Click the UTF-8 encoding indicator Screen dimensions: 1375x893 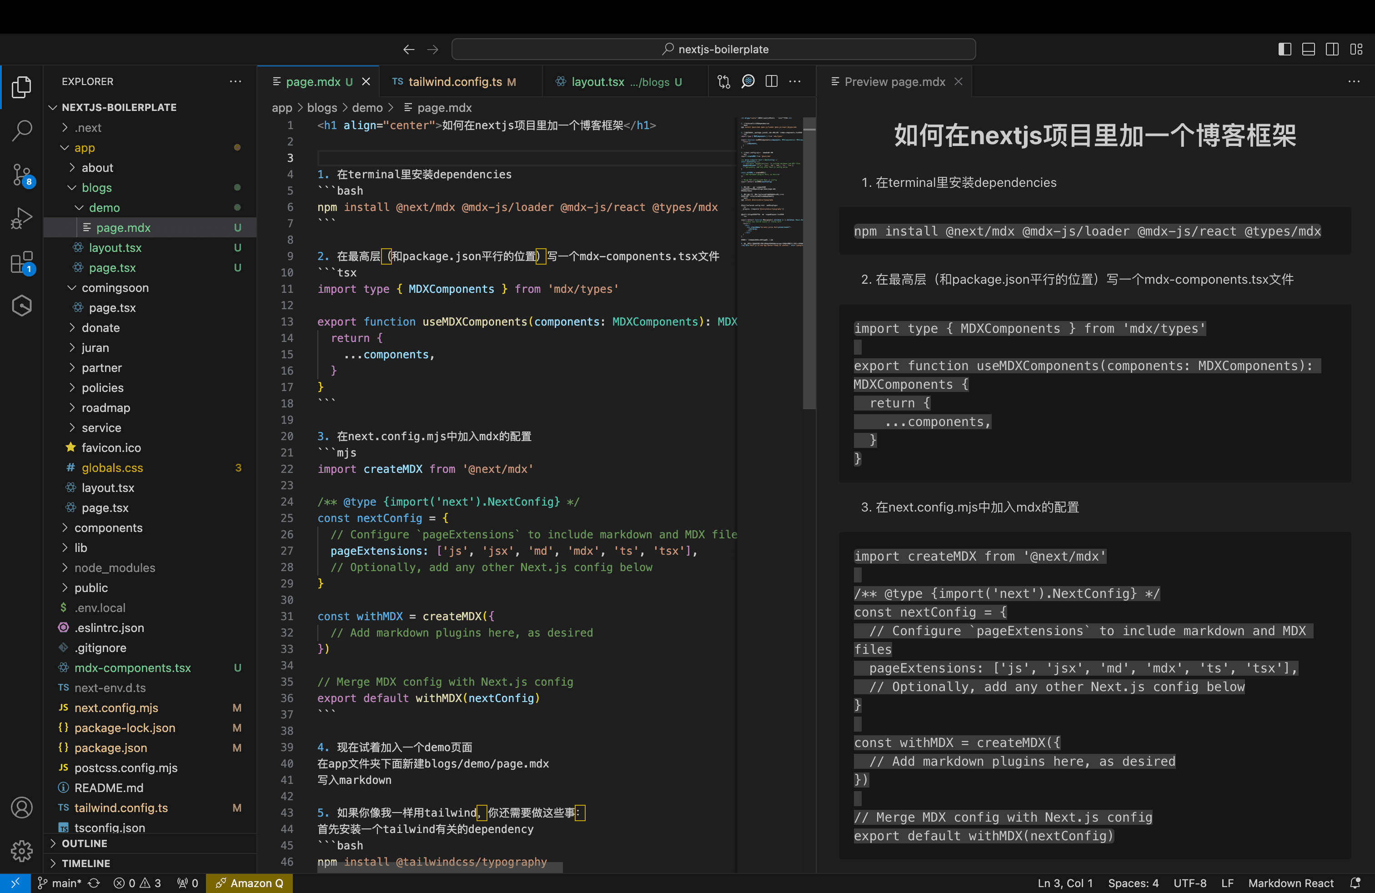pos(1189,883)
